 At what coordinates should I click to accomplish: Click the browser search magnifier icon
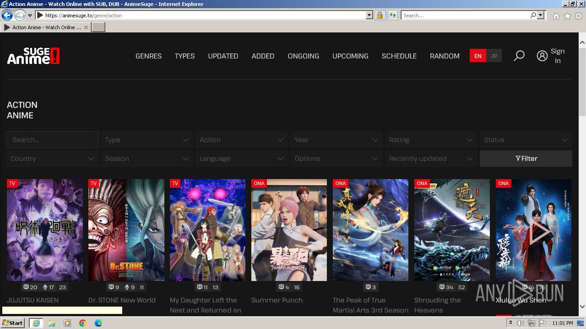point(533,15)
